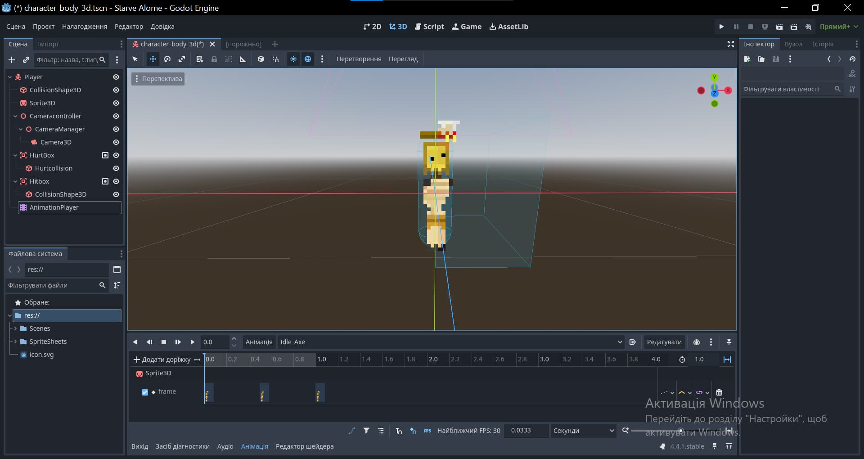Click the Редагувати animation button

coord(664,342)
